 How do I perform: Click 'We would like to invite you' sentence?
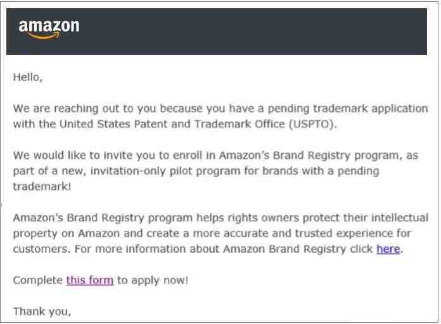(x=90, y=156)
